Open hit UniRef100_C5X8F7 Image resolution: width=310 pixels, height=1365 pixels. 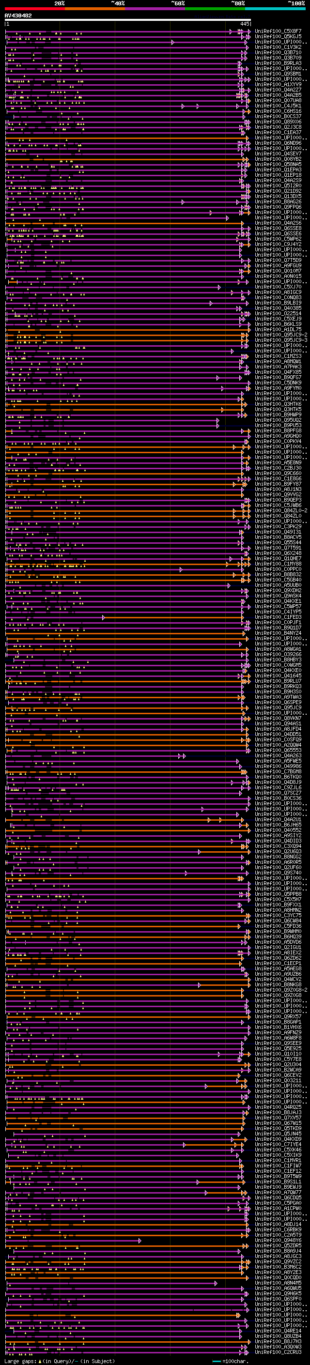[x=278, y=31]
